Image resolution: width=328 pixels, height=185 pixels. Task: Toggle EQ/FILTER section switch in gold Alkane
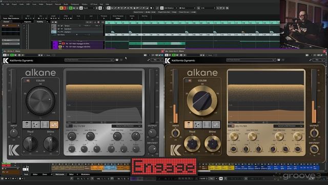point(231,126)
